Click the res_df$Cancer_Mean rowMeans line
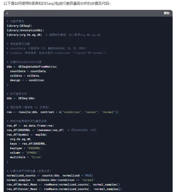This screenshot has height=192, width=176. (x=64, y=189)
